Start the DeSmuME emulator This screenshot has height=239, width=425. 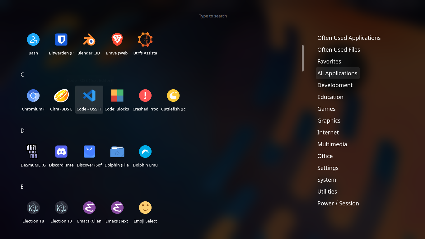(x=33, y=156)
